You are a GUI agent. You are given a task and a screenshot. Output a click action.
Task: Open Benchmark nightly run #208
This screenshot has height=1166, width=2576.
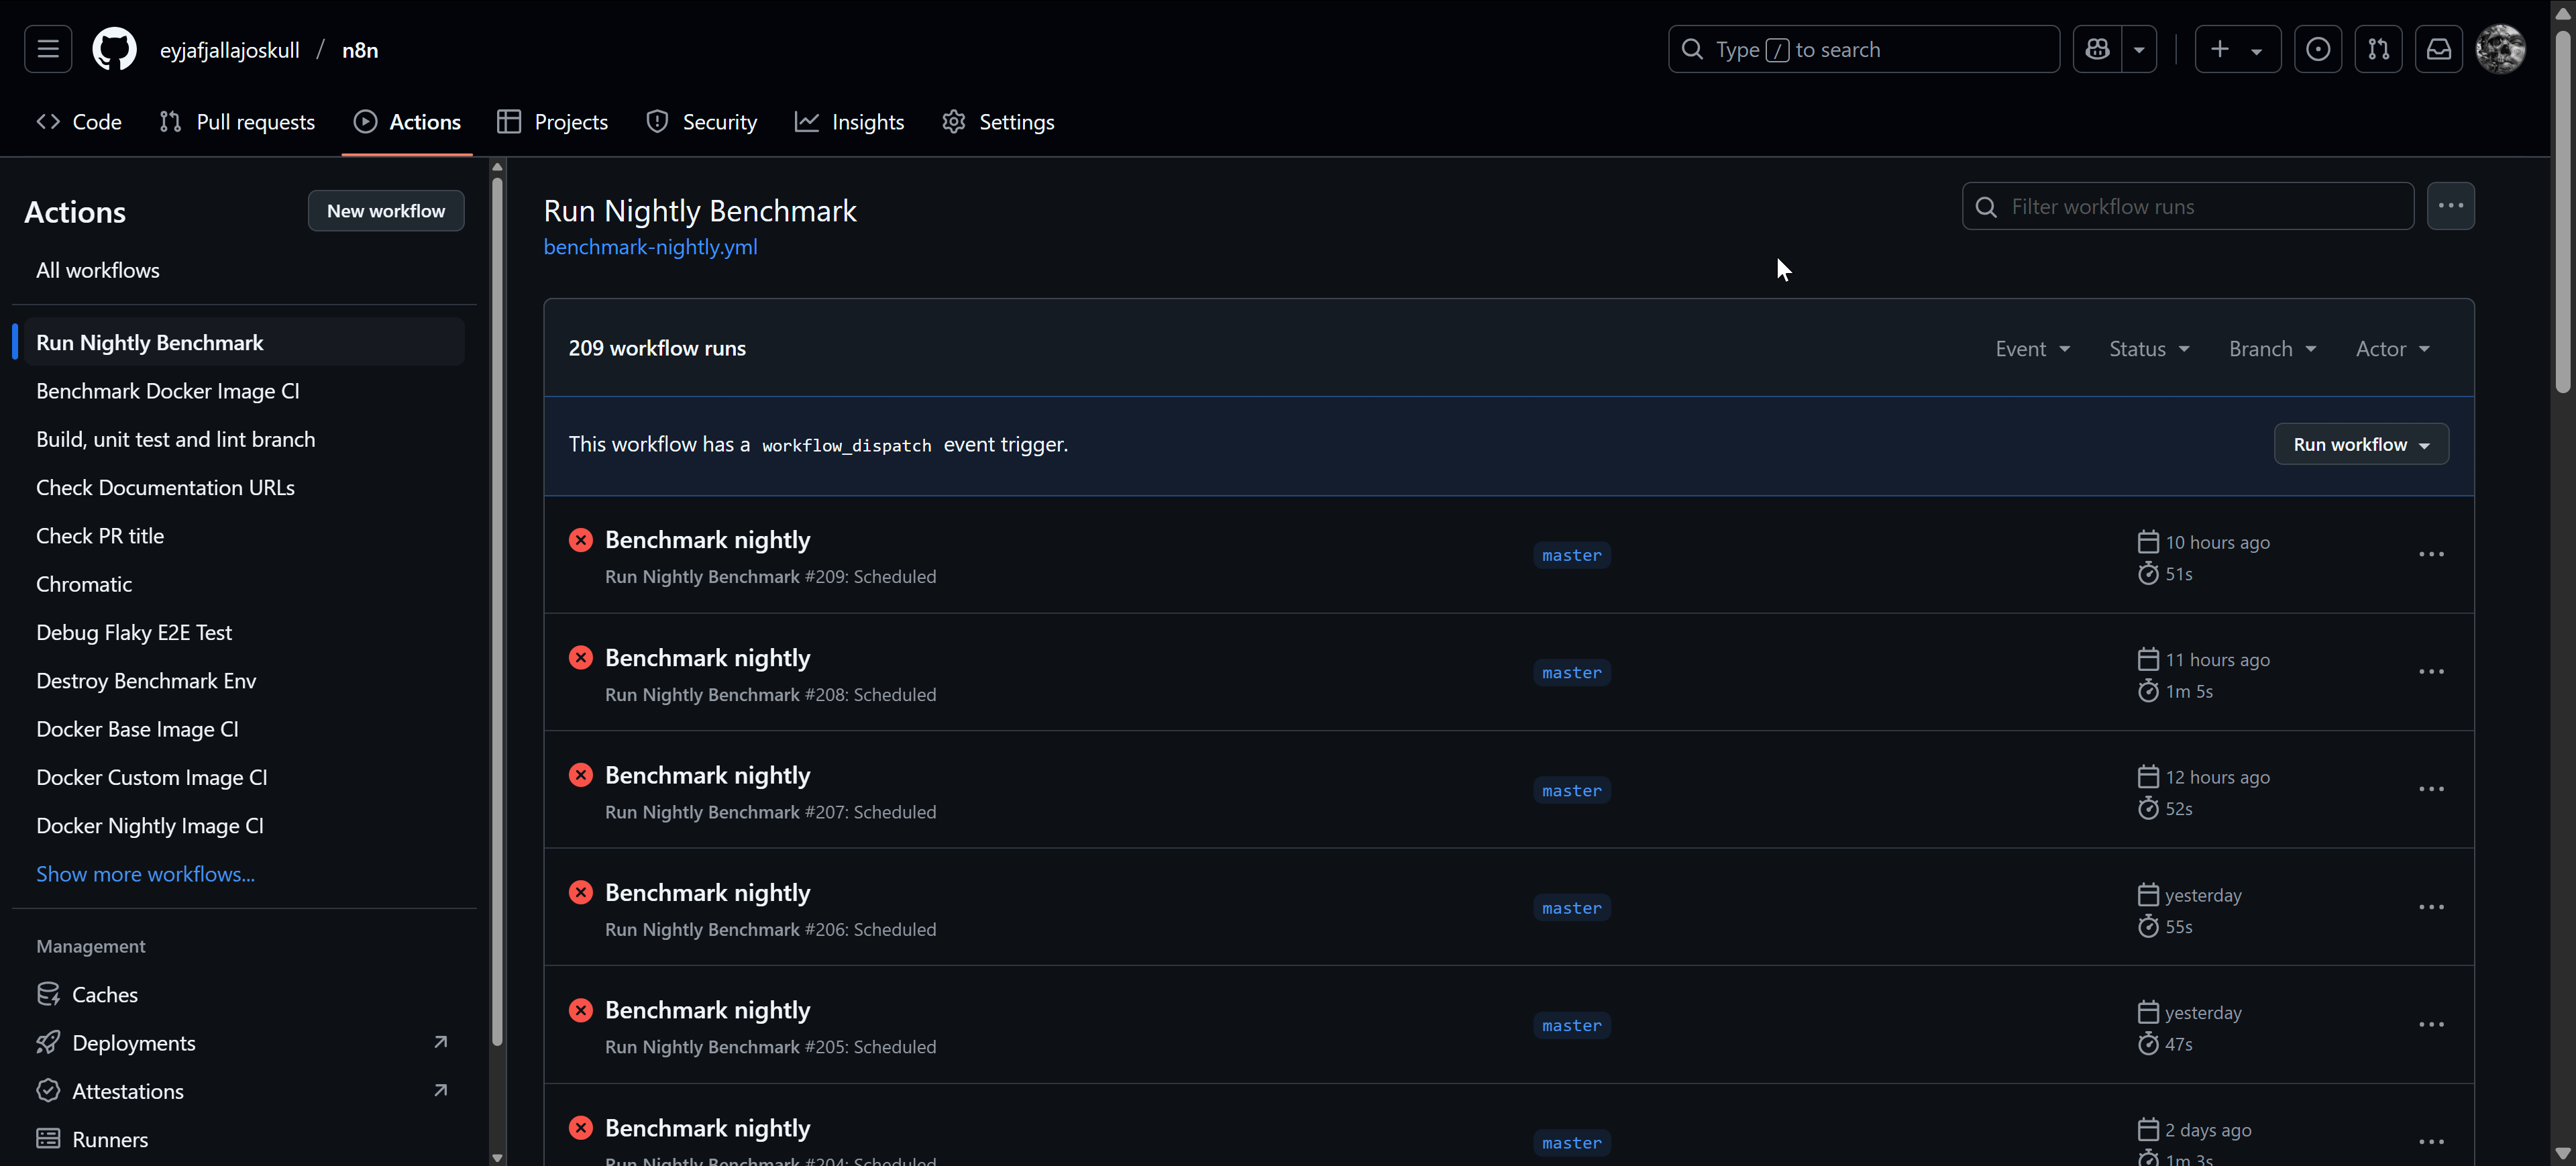click(x=707, y=658)
